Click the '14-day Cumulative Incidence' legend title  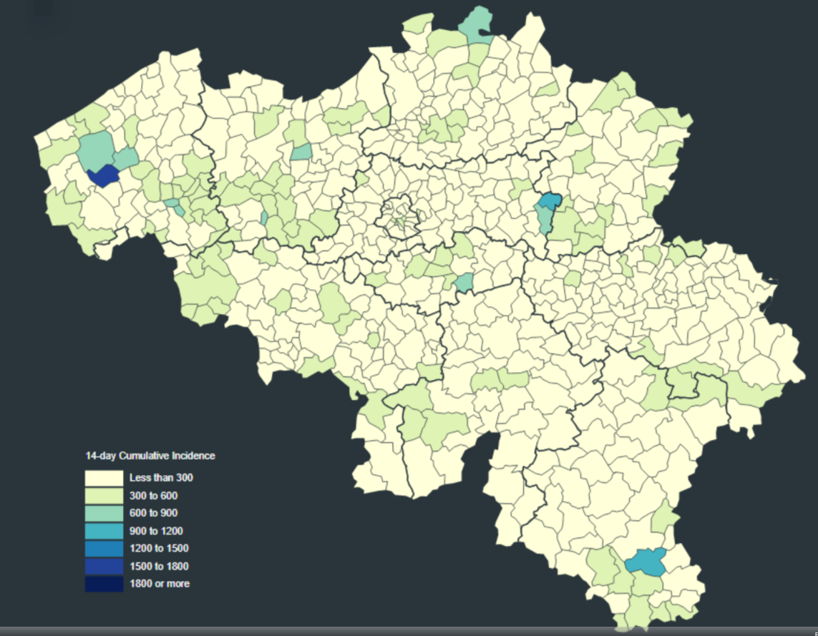tap(150, 456)
